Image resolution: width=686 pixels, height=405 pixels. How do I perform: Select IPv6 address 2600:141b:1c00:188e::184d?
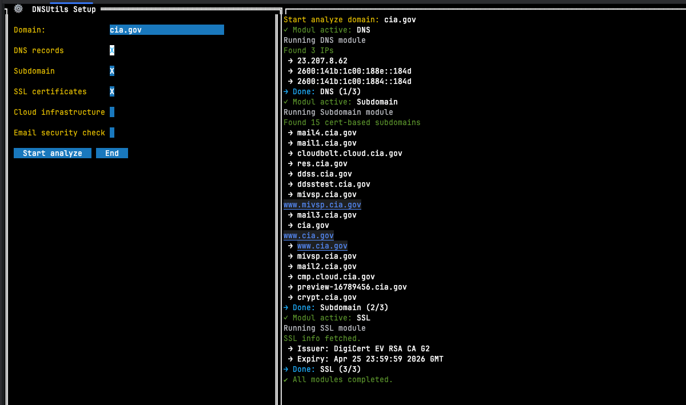click(354, 71)
